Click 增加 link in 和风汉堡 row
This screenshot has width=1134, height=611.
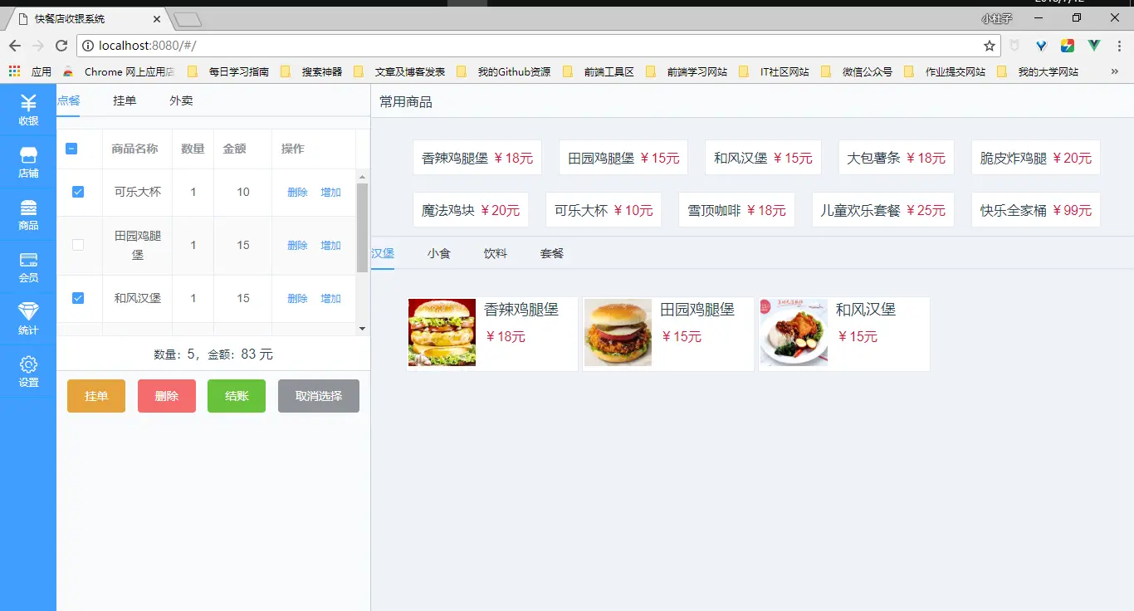331,298
